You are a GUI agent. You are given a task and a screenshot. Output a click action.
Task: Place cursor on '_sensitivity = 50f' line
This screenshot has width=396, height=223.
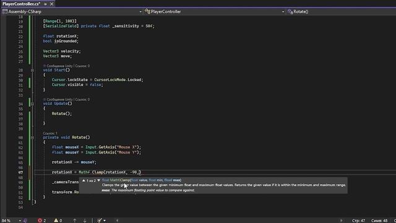point(98,26)
